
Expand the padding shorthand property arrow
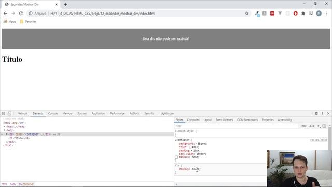[x=191, y=151]
